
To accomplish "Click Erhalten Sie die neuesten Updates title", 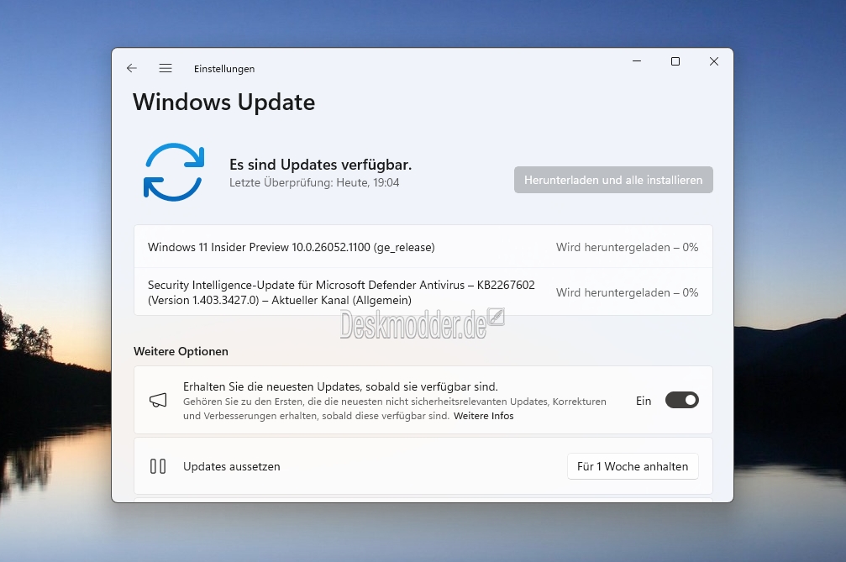I will 340,386.
